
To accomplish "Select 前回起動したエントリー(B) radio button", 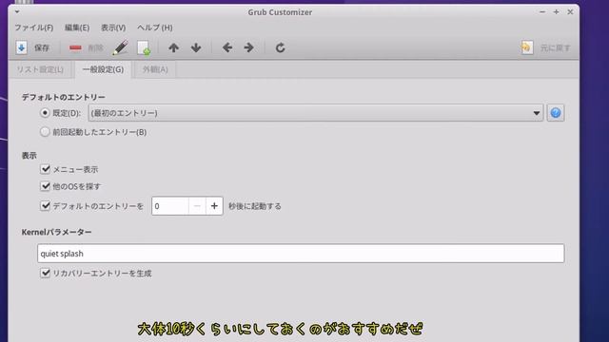I will (x=45, y=132).
